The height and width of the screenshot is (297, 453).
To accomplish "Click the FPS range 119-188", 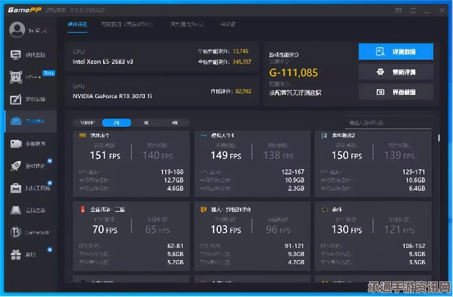I will pos(172,172).
